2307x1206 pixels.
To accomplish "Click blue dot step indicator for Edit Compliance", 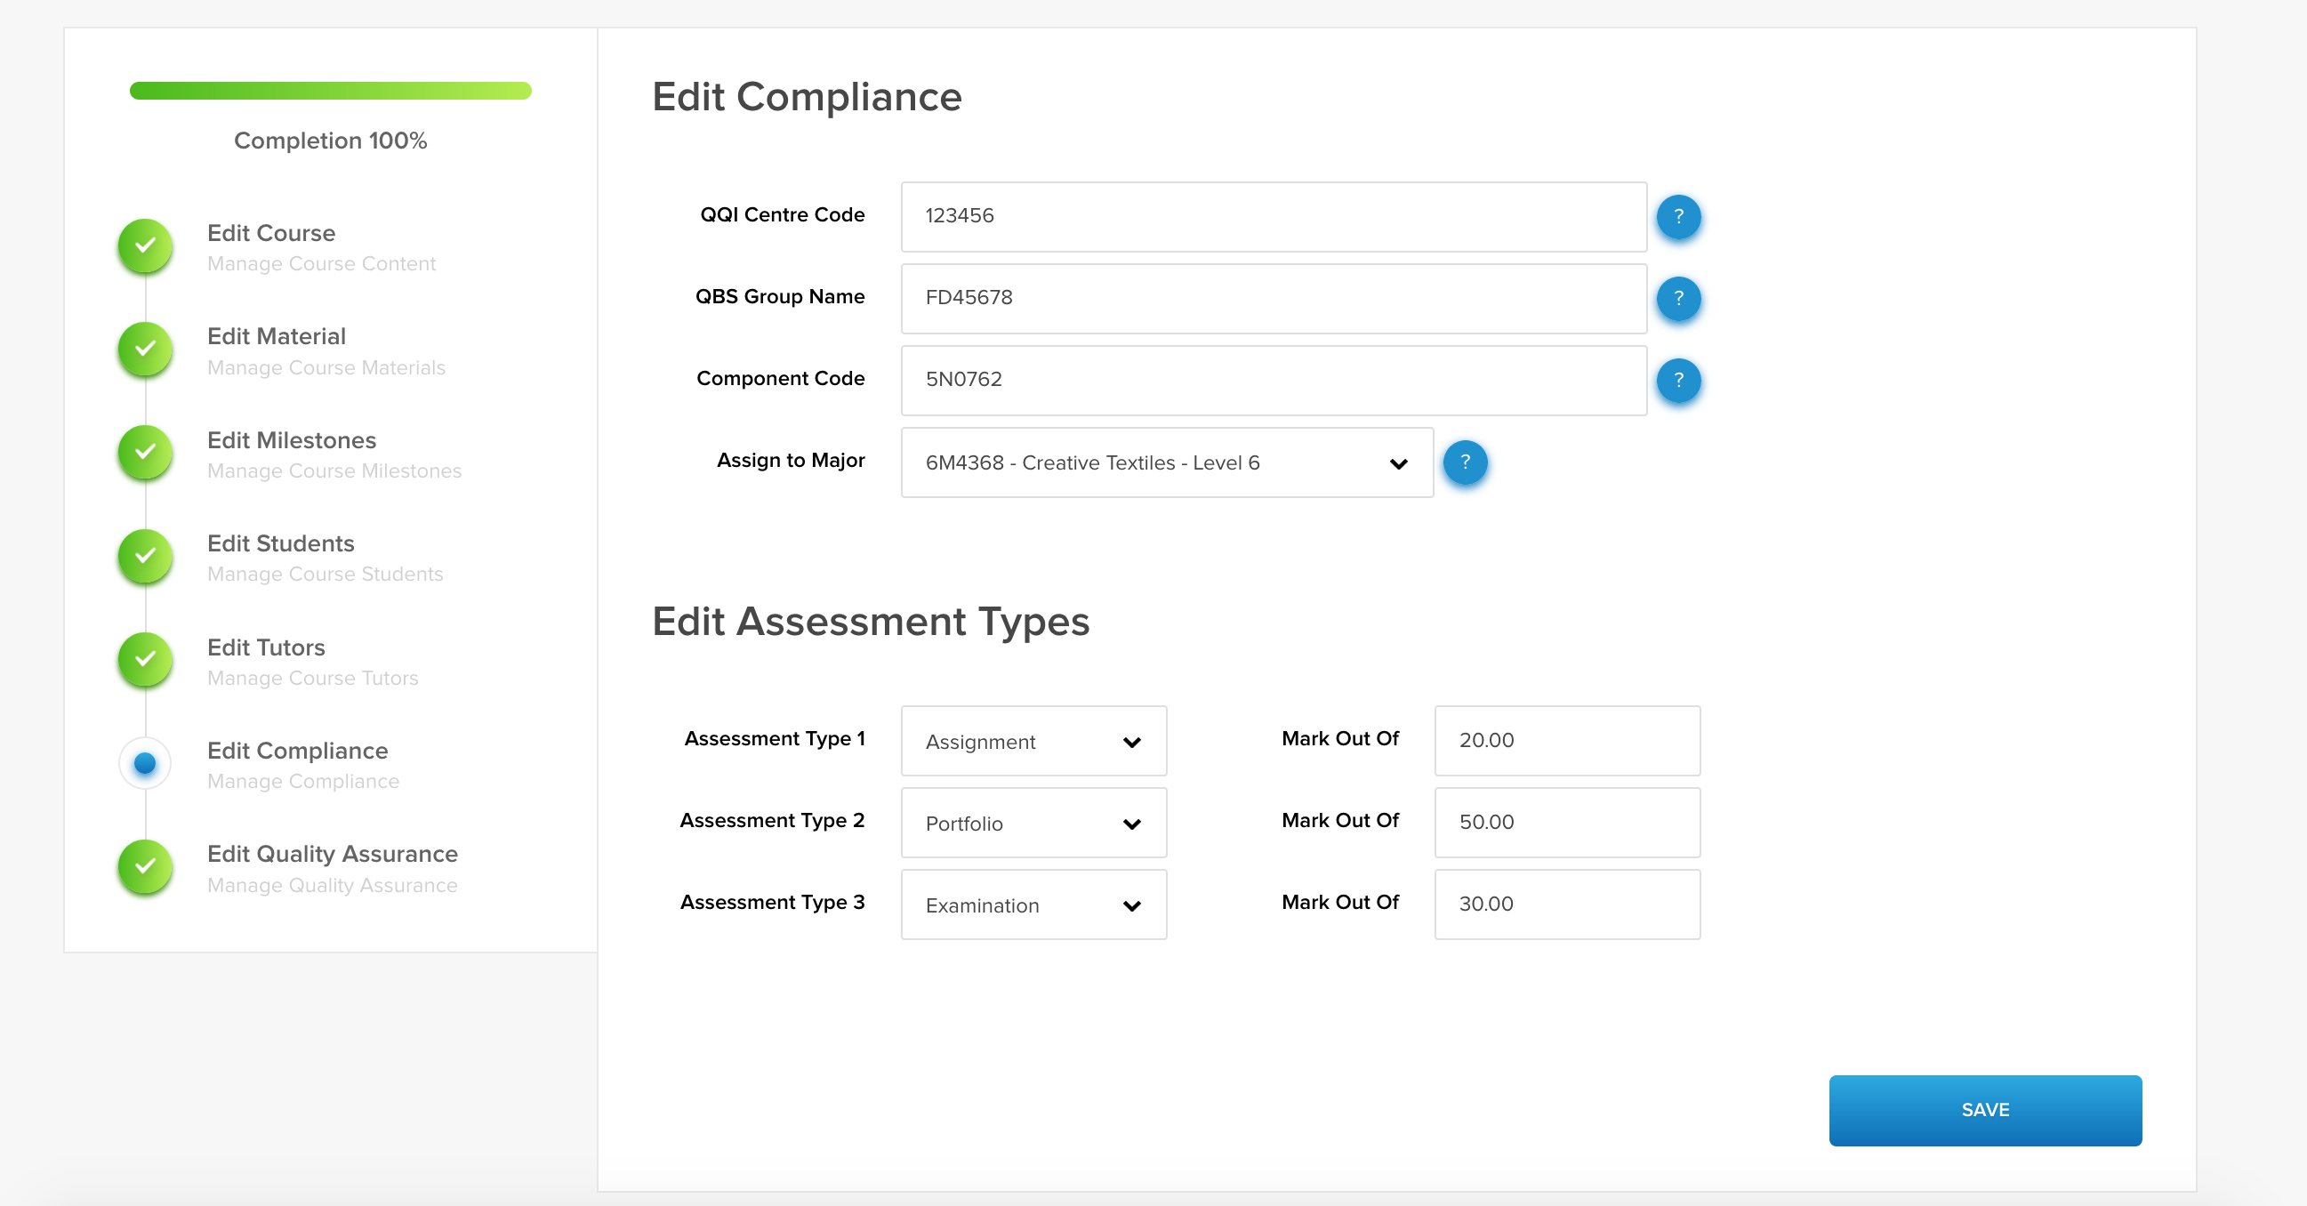I will (x=145, y=764).
